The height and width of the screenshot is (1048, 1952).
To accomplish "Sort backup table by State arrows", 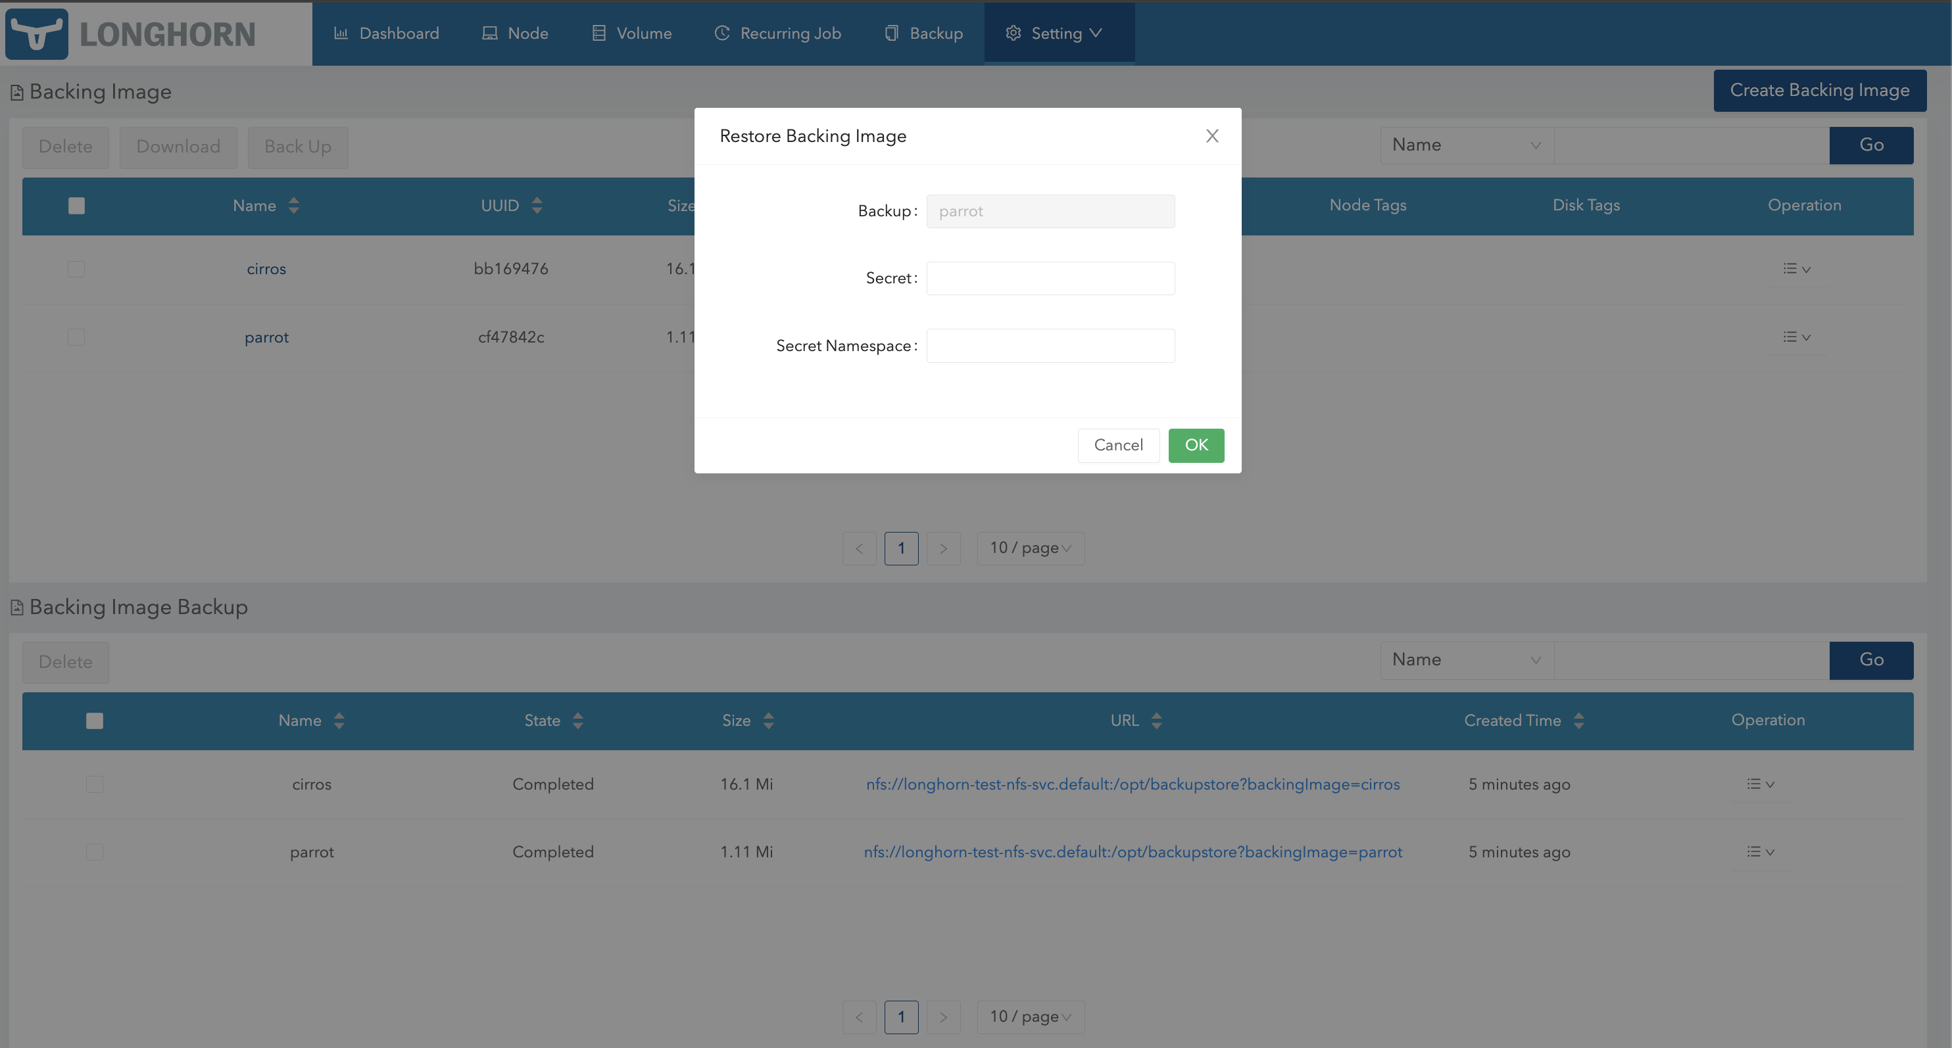I will [577, 721].
